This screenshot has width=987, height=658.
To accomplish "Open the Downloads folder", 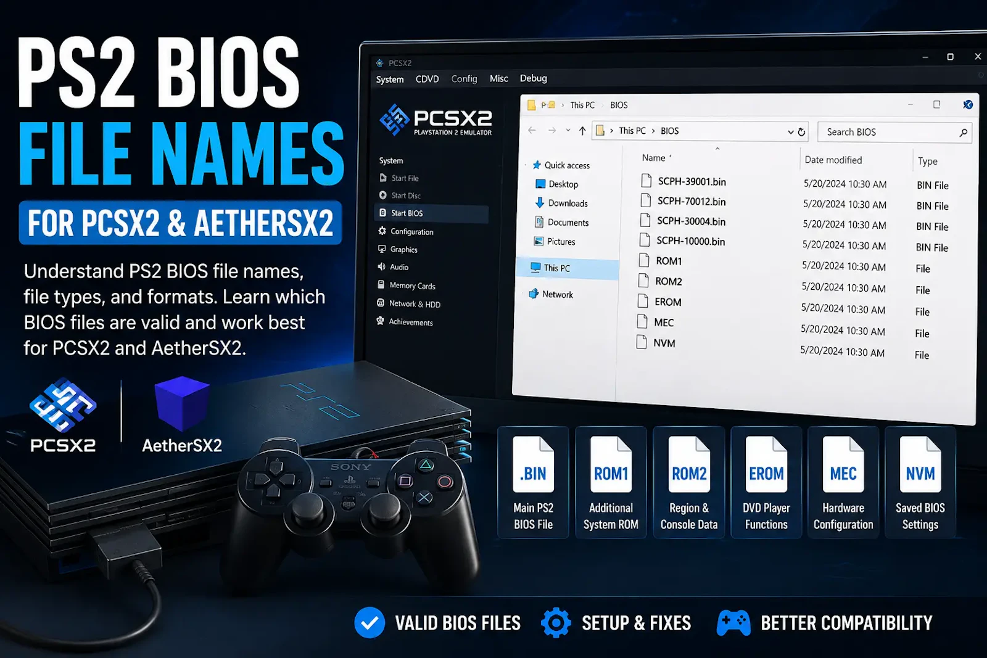I will 561,203.
